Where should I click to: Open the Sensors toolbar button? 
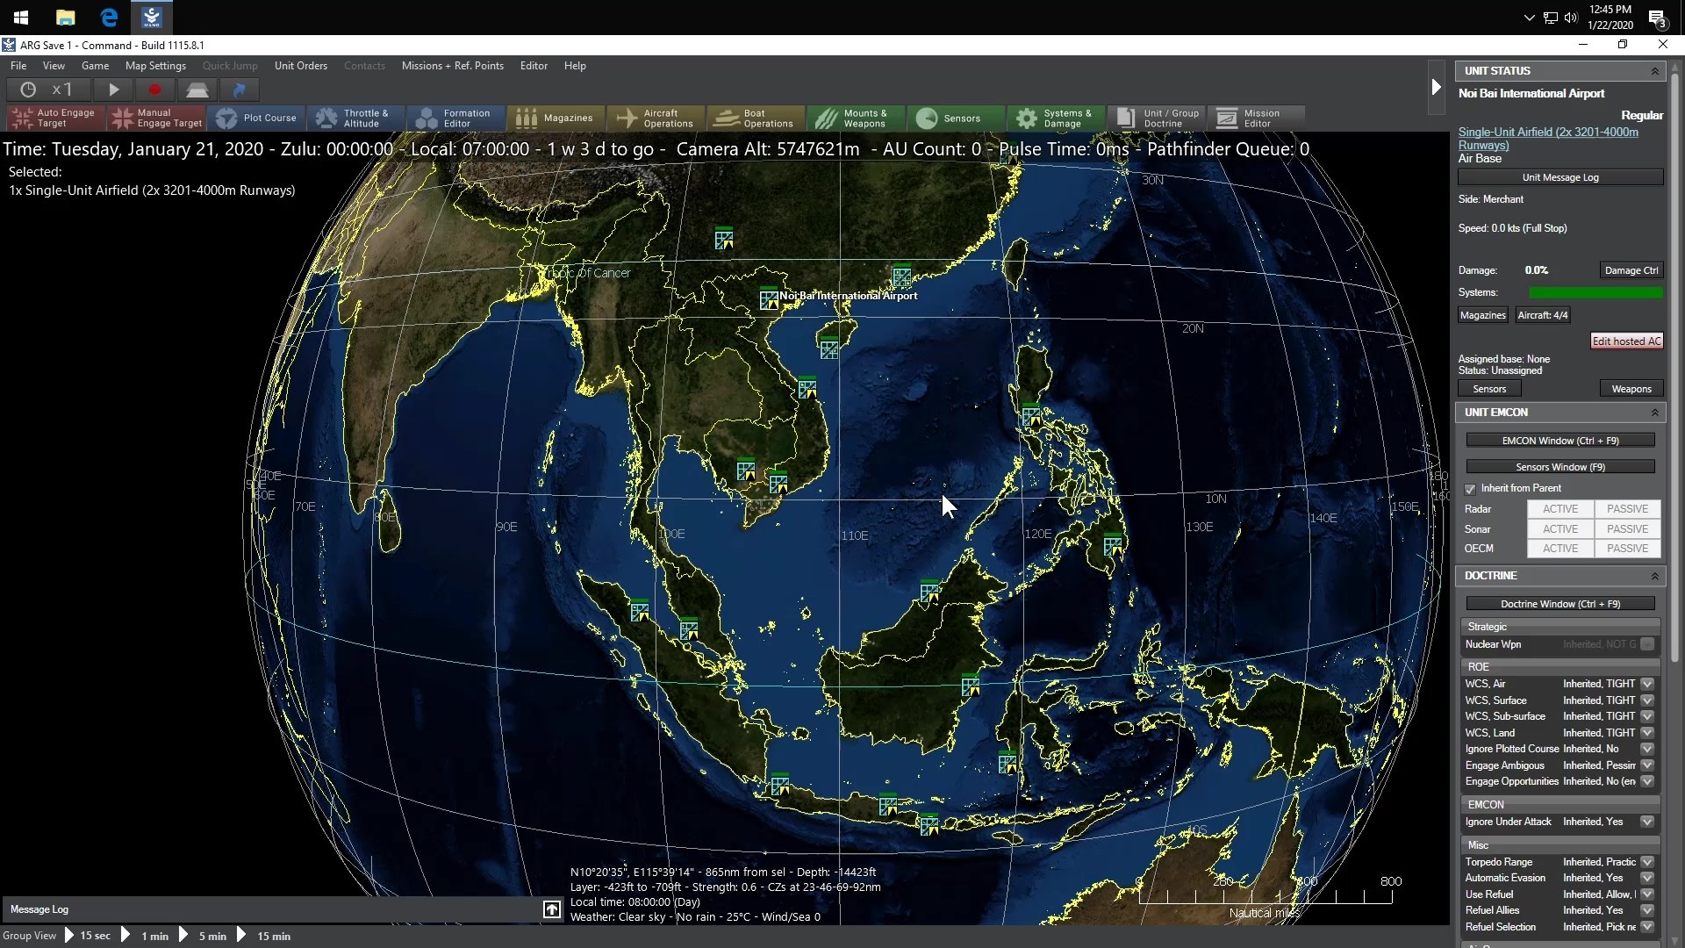[x=955, y=118]
